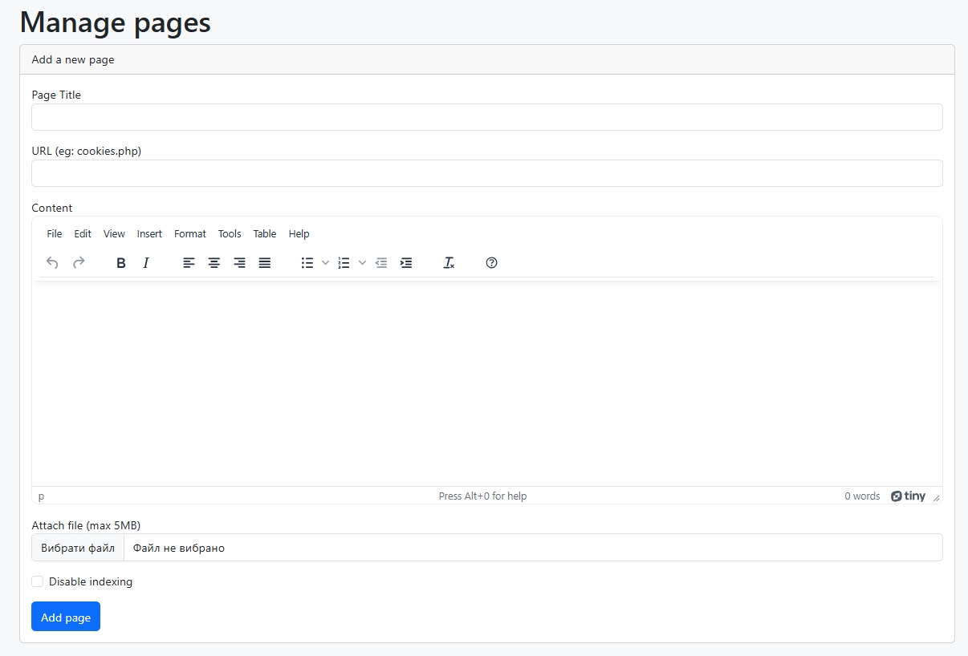968x656 pixels.
Task: Click the Вибрати файл file button
Action: [78, 548]
